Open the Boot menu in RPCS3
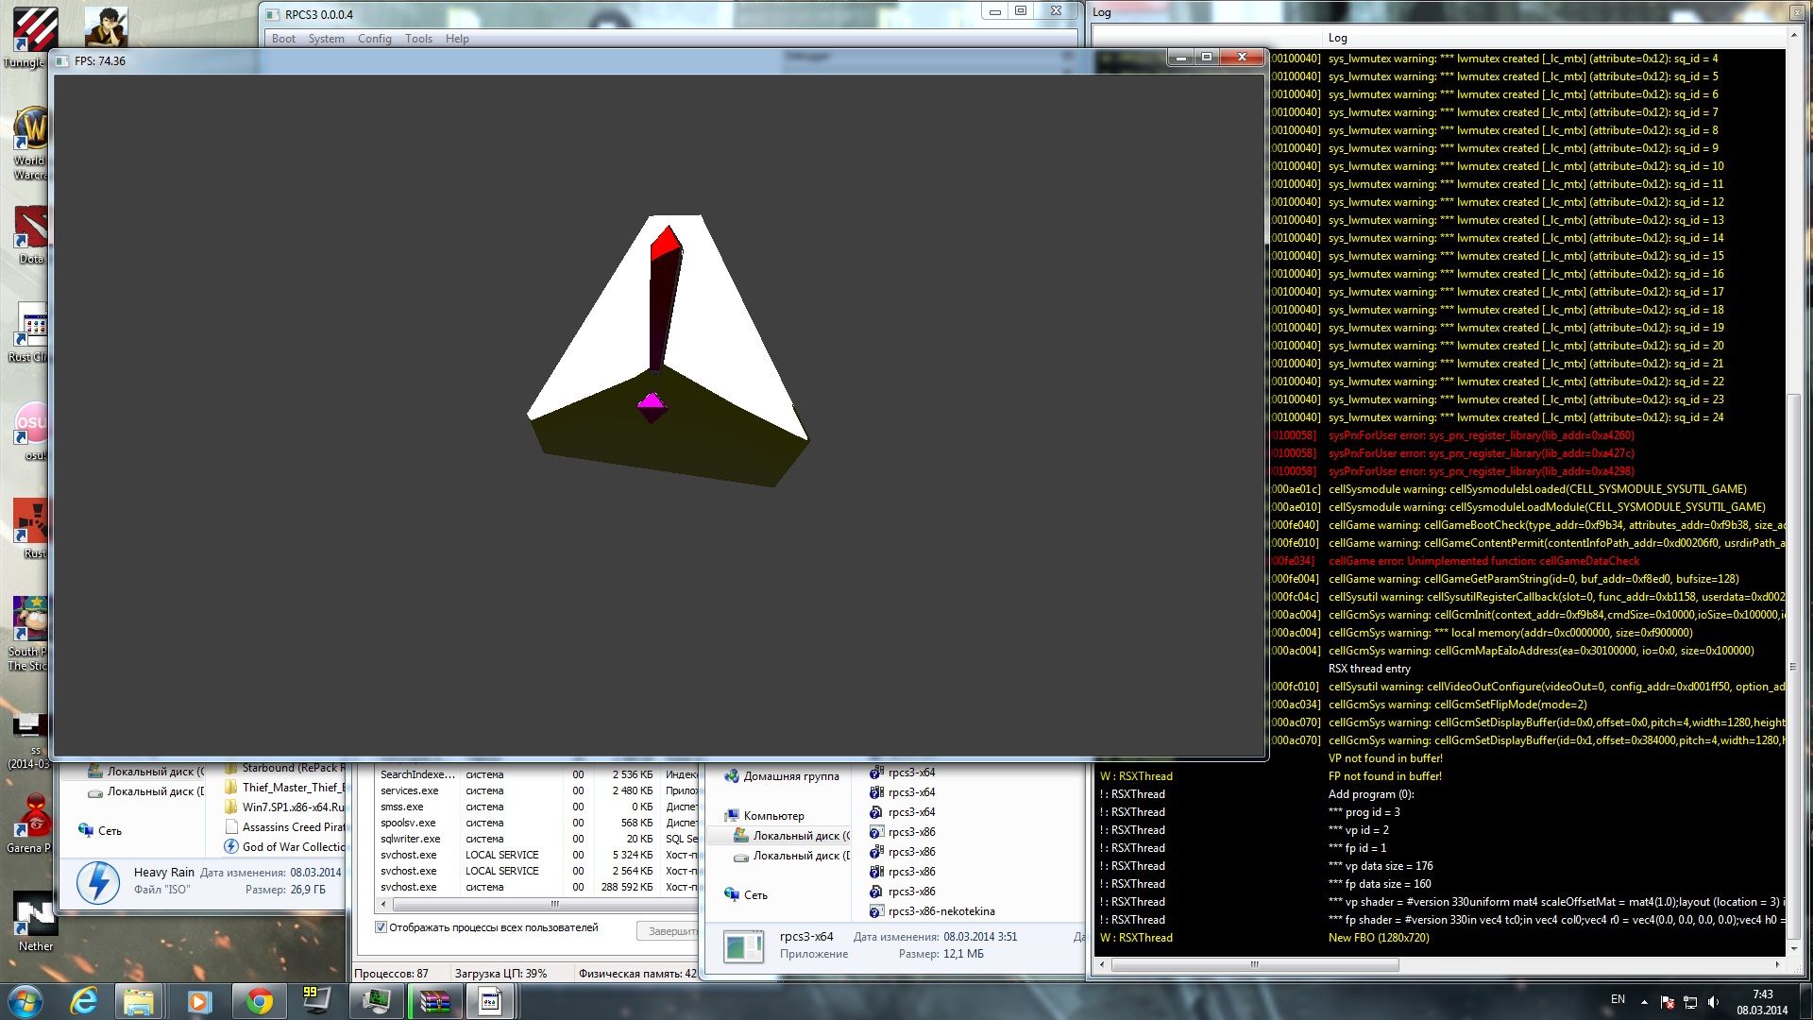The width and height of the screenshot is (1813, 1020). (283, 39)
